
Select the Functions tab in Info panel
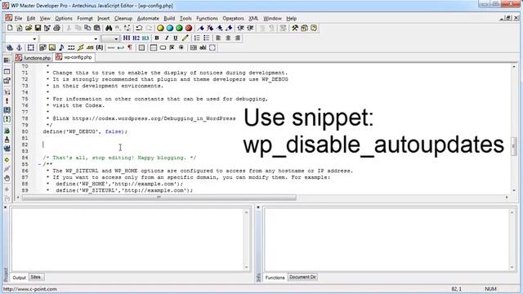click(x=275, y=278)
